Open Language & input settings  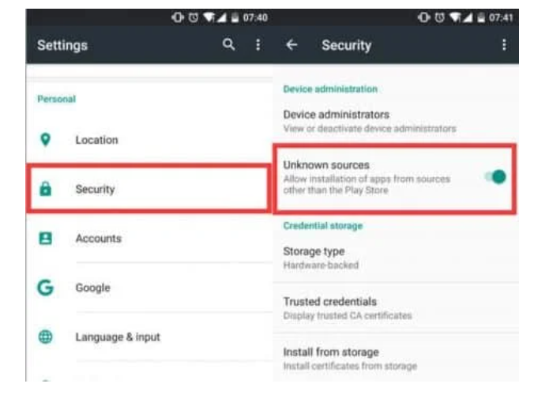coord(149,337)
